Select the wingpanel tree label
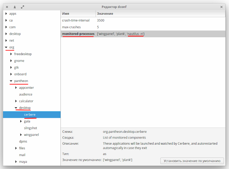This screenshot has width=229, height=169. (31, 135)
